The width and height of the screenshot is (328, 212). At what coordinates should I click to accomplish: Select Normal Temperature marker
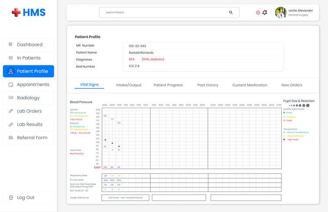coord(284,132)
